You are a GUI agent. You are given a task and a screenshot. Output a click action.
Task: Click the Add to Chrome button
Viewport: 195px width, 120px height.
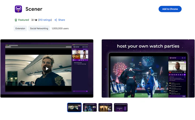[x=170, y=9]
